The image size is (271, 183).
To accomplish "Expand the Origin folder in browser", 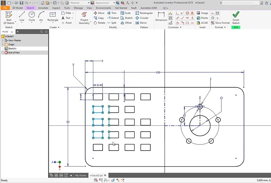I will point(3,44).
